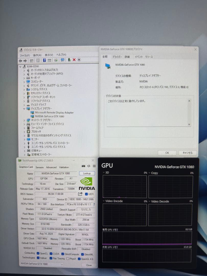This screenshot has height=276, width=207.
Task: Open GPU-Z screenshot camera icon
Action: pyautogui.click(x=84, y=166)
